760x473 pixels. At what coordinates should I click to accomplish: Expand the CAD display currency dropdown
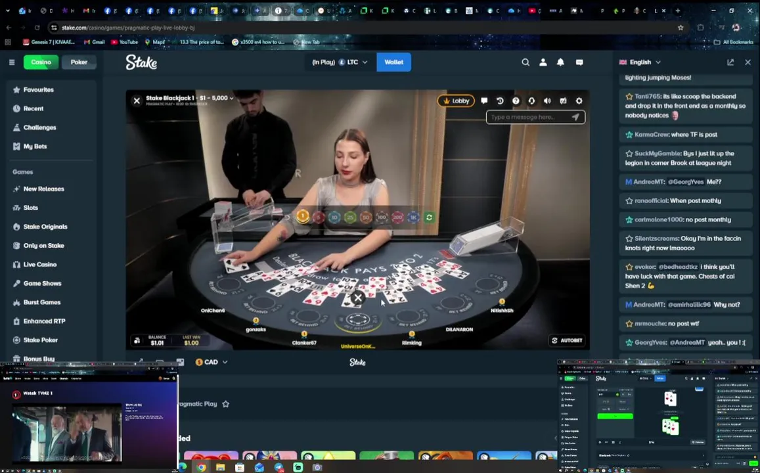(x=212, y=362)
